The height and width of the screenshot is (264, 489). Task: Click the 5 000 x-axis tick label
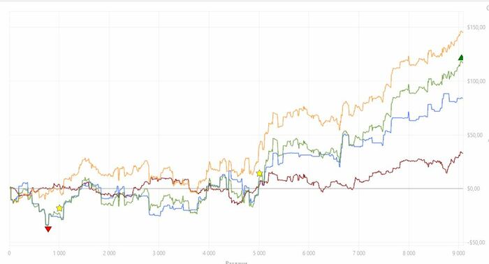[x=259, y=253]
